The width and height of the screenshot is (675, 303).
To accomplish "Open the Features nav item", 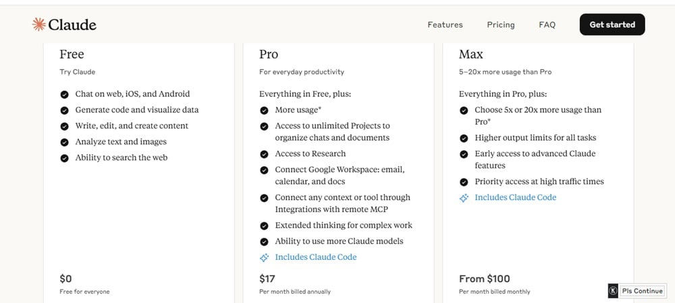I will click(445, 24).
